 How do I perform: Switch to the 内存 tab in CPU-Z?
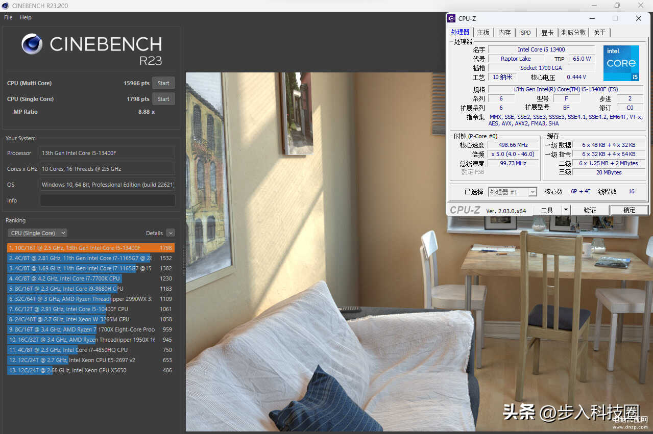click(x=504, y=32)
